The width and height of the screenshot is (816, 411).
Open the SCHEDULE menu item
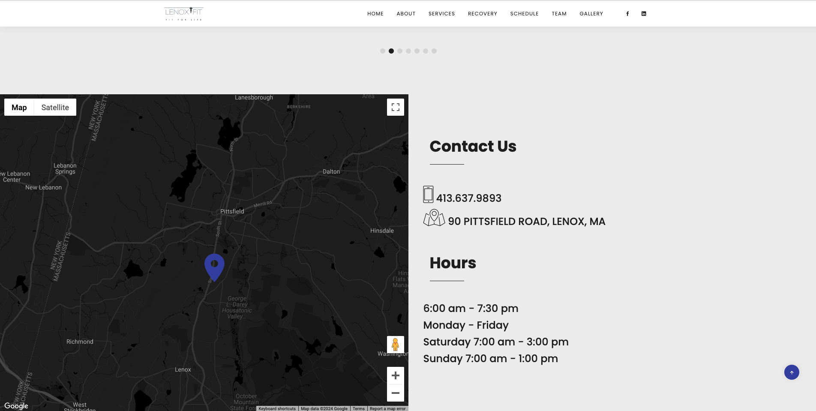point(525,14)
